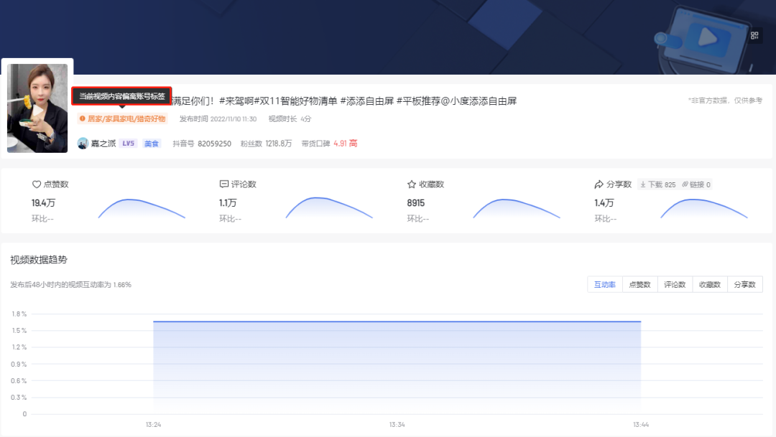Click the star icon next to 收藏数
This screenshot has height=437, width=776.
coord(410,184)
